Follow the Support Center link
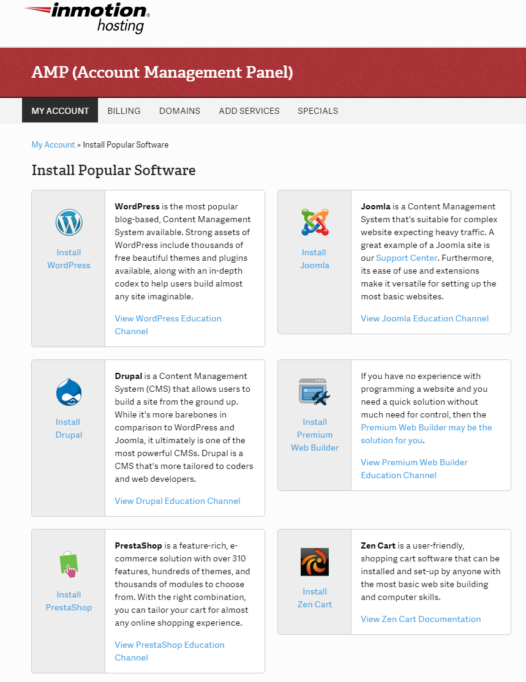526x682 pixels. (x=407, y=258)
